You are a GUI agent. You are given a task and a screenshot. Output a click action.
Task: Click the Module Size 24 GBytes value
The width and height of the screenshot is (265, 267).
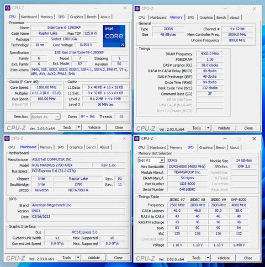[x=244, y=161]
